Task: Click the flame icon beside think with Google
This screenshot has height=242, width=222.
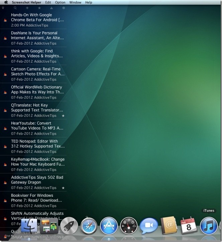Action: tap(5, 56)
